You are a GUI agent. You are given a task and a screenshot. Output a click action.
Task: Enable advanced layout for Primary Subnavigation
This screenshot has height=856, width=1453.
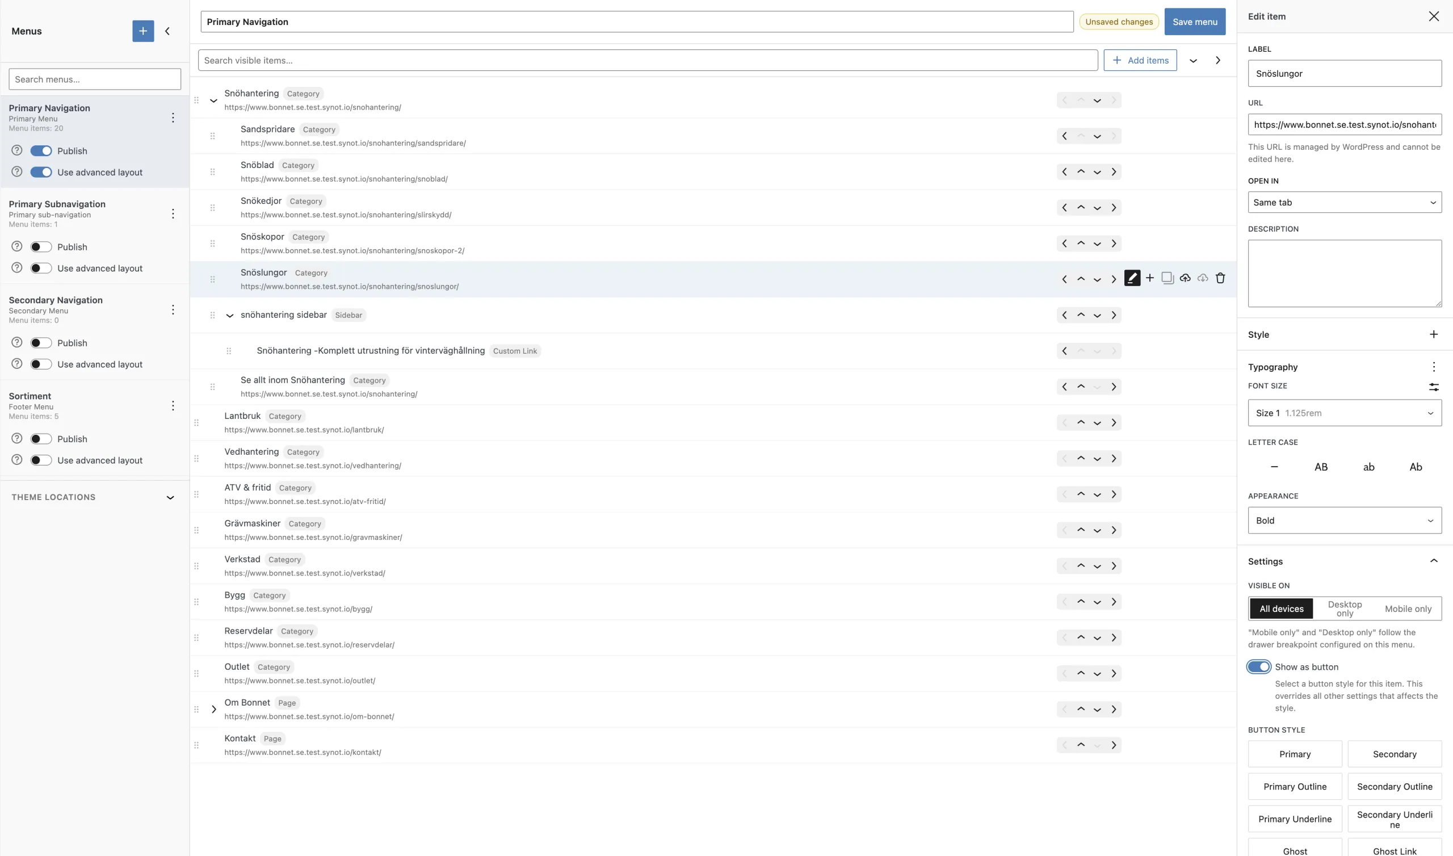pos(41,268)
